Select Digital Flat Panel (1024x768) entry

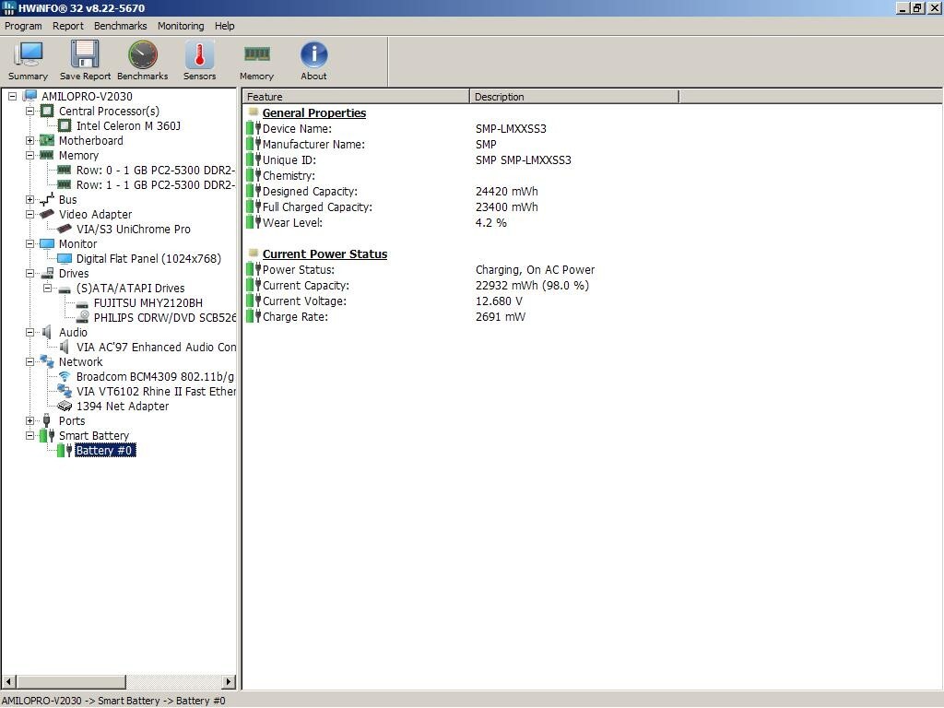point(148,259)
